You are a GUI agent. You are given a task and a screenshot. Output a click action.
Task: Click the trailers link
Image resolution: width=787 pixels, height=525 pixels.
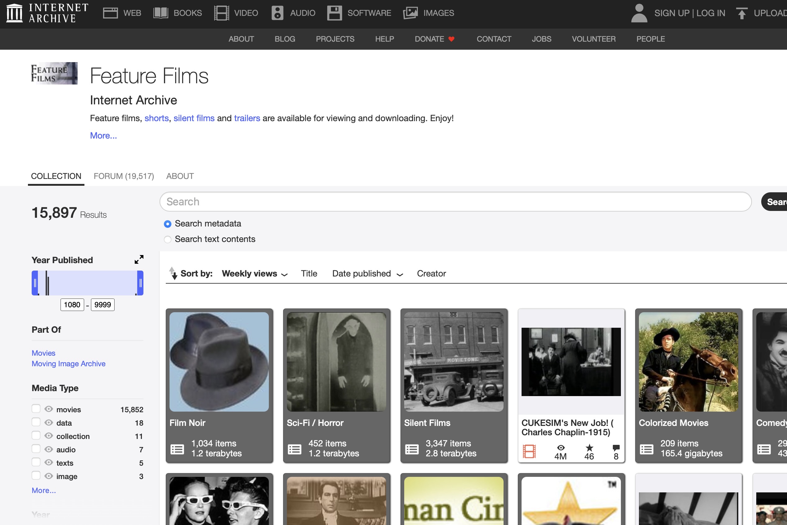[247, 118]
